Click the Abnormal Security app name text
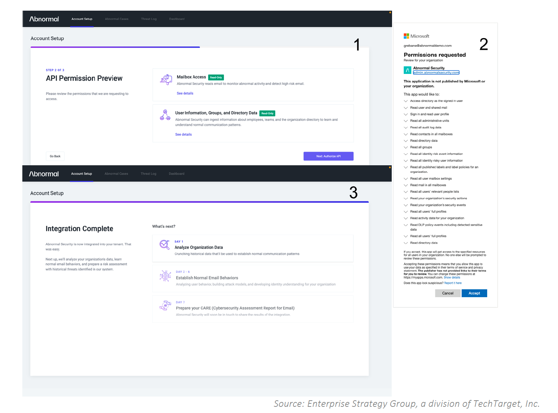The width and height of the screenshot is (558, 413). pos(429,68)
